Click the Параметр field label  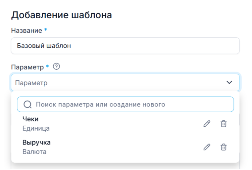27,67
